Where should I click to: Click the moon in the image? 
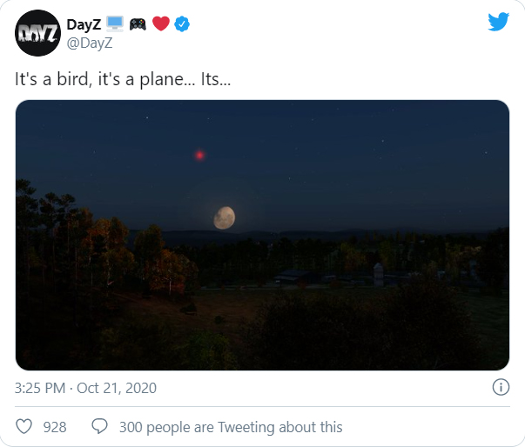[x=225, y=217]
